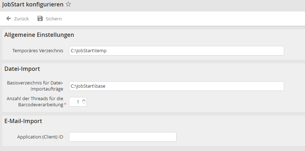Click the Anzahl der Threads label
Viewport: 305px width, 151px height.
click(35, 102)
